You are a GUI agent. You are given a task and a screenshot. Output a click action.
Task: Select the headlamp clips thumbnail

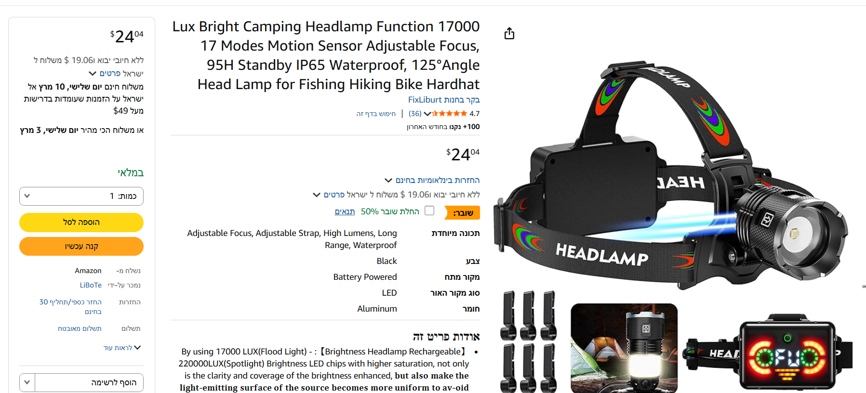coord(529,342)
